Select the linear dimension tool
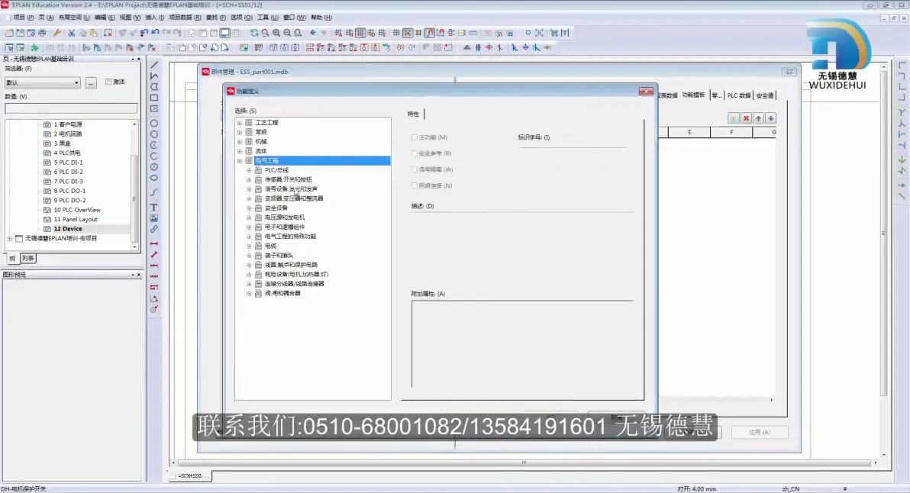The height and width of the screenshot is (493, 910). (153, 243)
